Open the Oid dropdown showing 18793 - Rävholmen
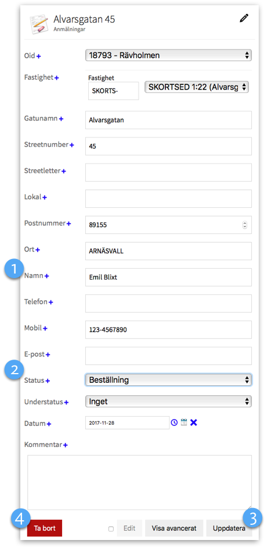 tap(168, 55)
